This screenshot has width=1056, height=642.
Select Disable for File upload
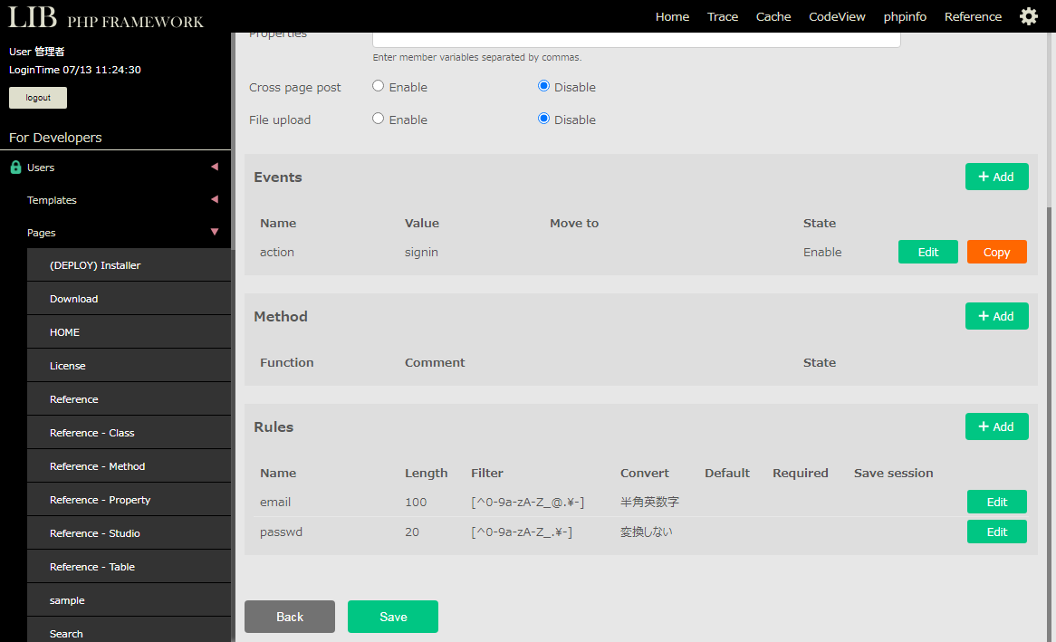click(x=543, y=119)
